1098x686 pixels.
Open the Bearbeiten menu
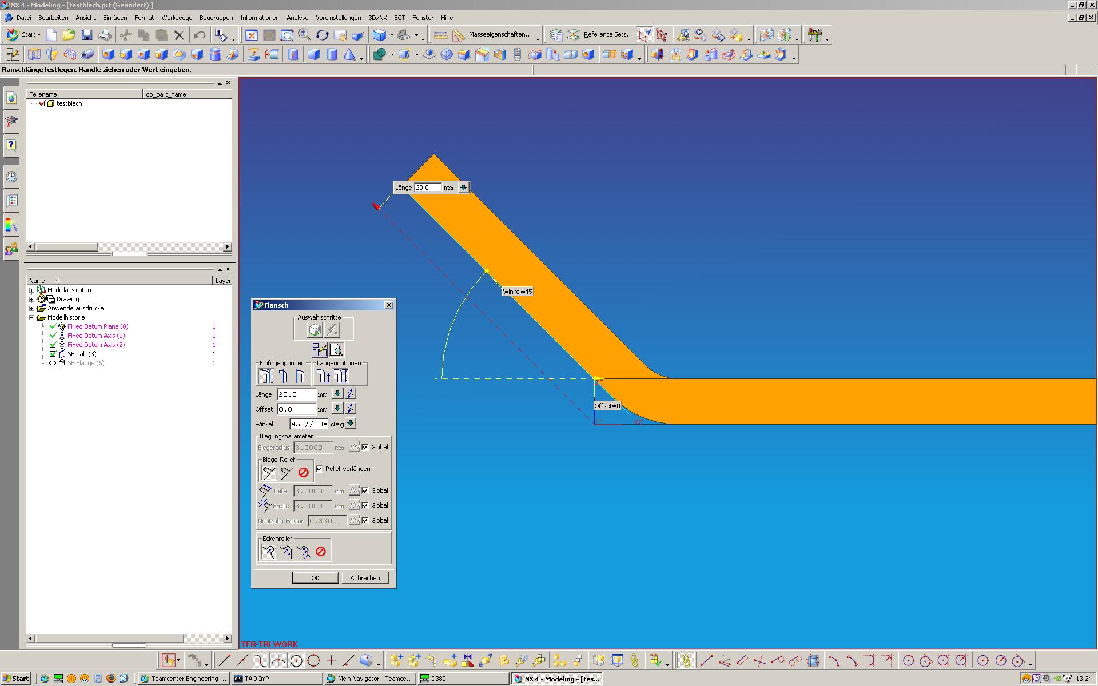(x=53, y=18)
